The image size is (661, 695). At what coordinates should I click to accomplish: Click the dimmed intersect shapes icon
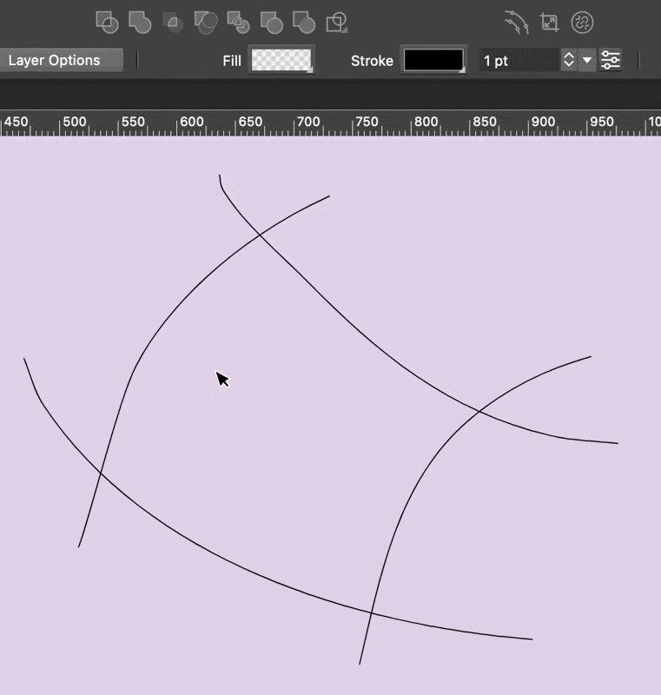tap(173, 23)
